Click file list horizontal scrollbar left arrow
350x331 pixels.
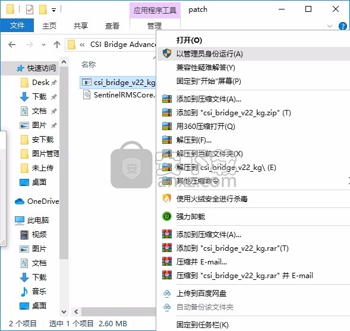pos(76,311)
